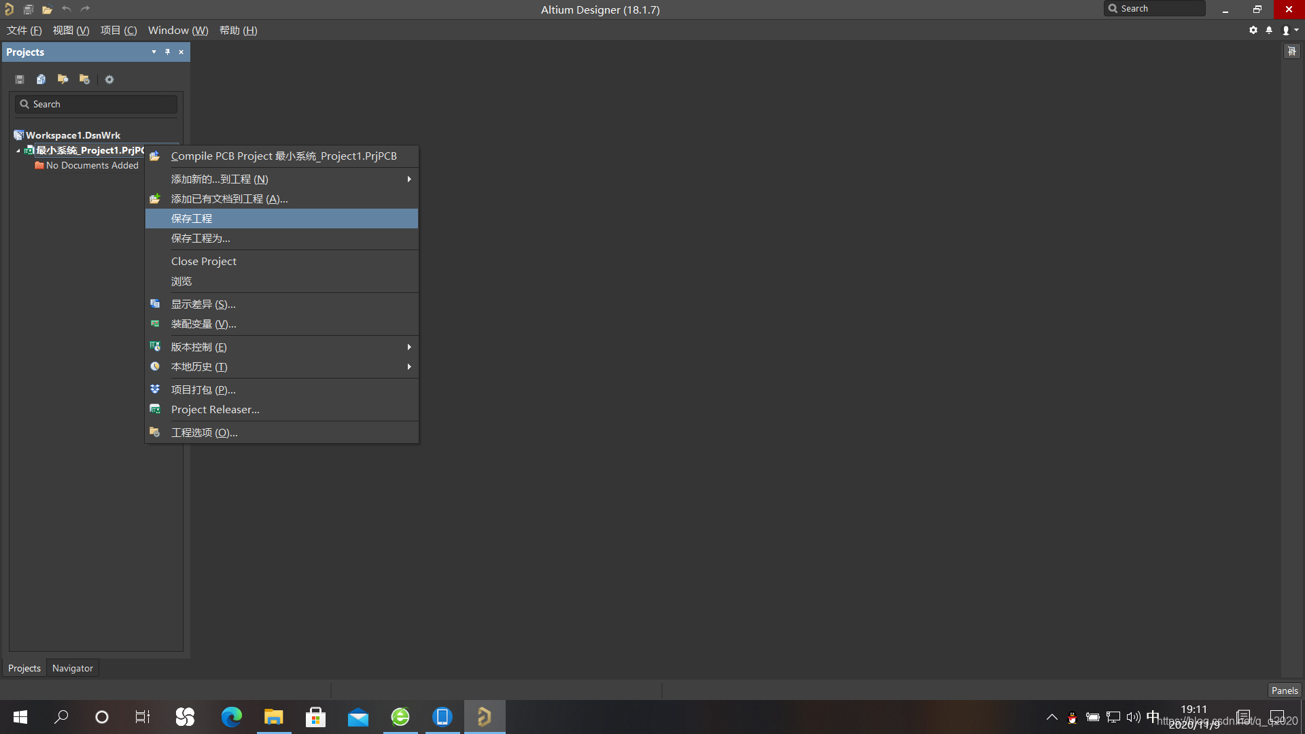Image resolution: width=1305 pixels, height=734 pixels.
Task: Open 项目 (C) menu
Action: 119,30
